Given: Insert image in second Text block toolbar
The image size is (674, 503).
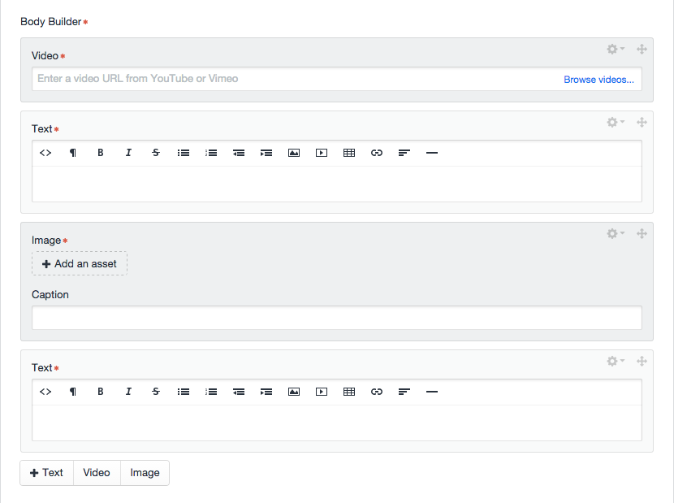Looking at the screenshot, I should [x=294, y=392].
